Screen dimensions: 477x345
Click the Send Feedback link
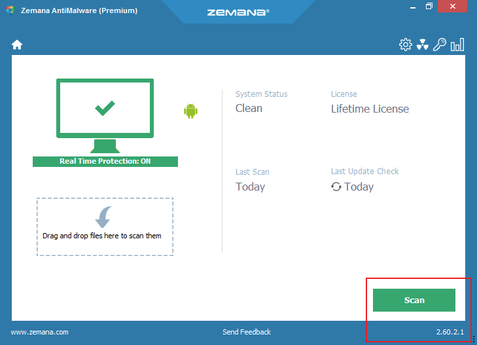tap(247, 332)
